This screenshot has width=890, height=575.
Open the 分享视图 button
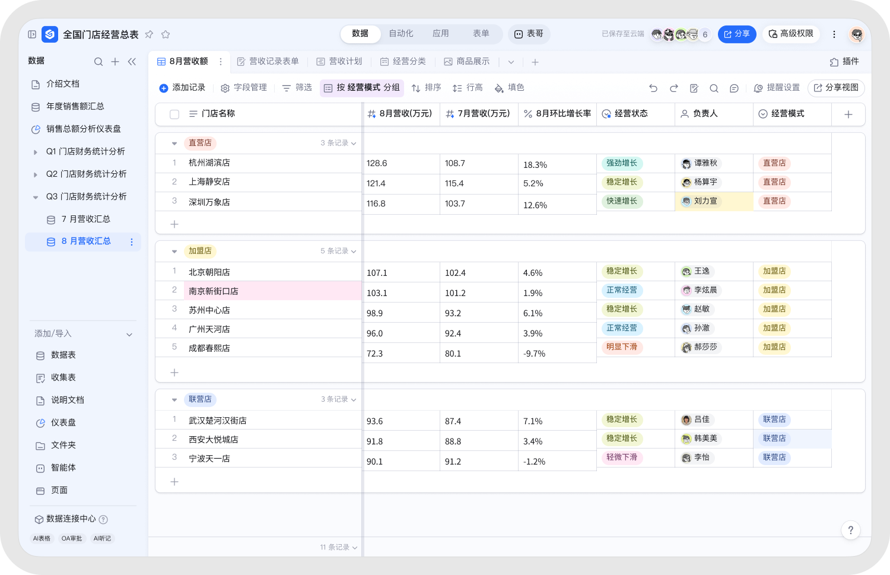tap(836, 88)
